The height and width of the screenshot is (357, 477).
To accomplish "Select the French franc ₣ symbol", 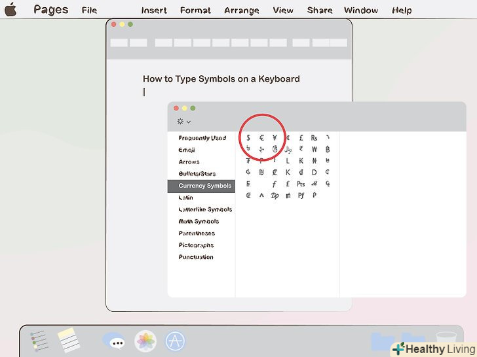I will (248, 184).
